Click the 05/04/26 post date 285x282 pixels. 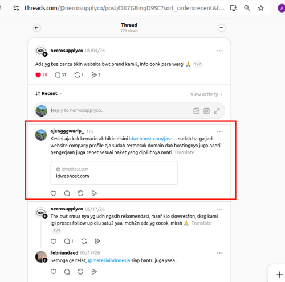point(95,51)
